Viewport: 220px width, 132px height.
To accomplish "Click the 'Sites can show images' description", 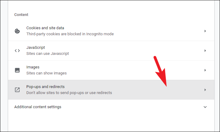I will pyautogui.click(x=46, y=73).
